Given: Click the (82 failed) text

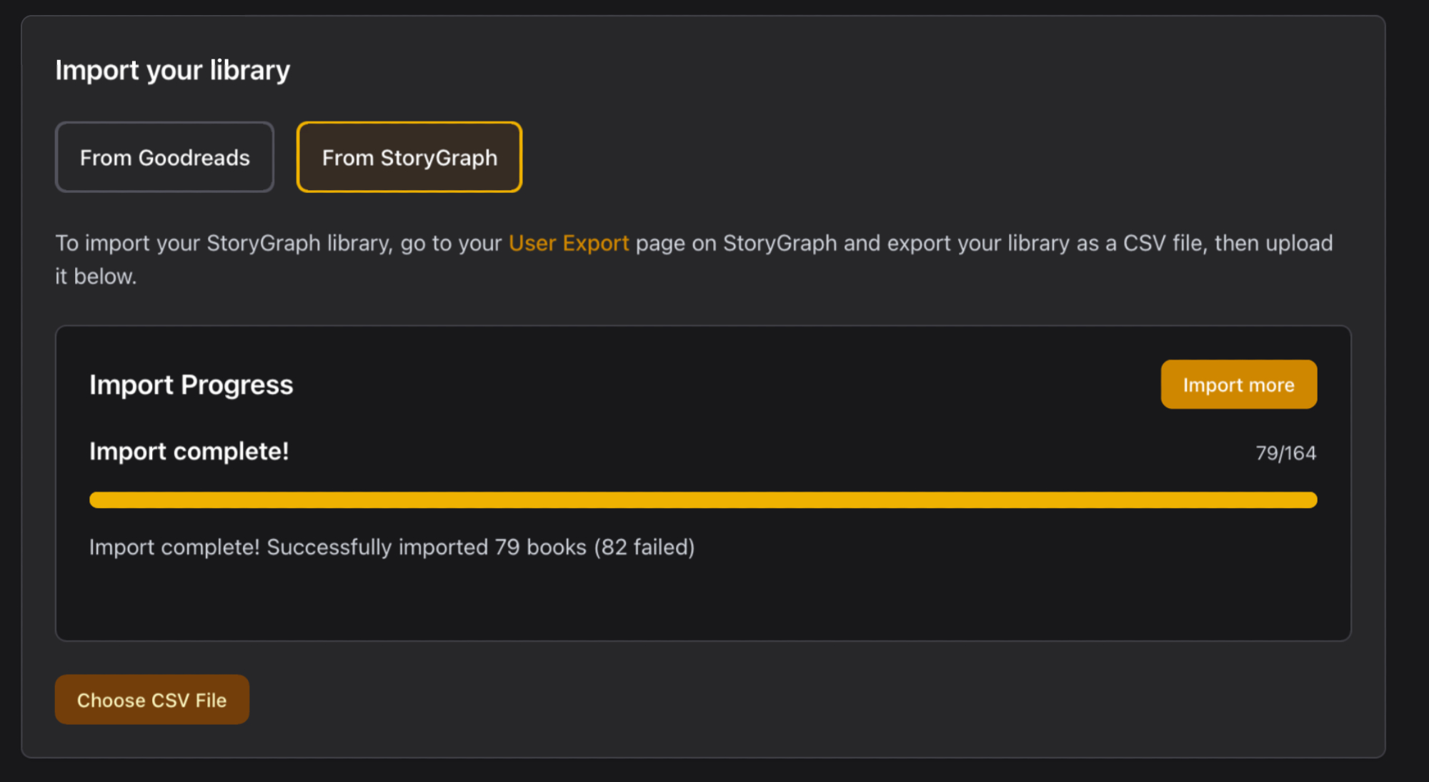Looking at the screenshot, I should pyautogui.click(x=644, y=548).
